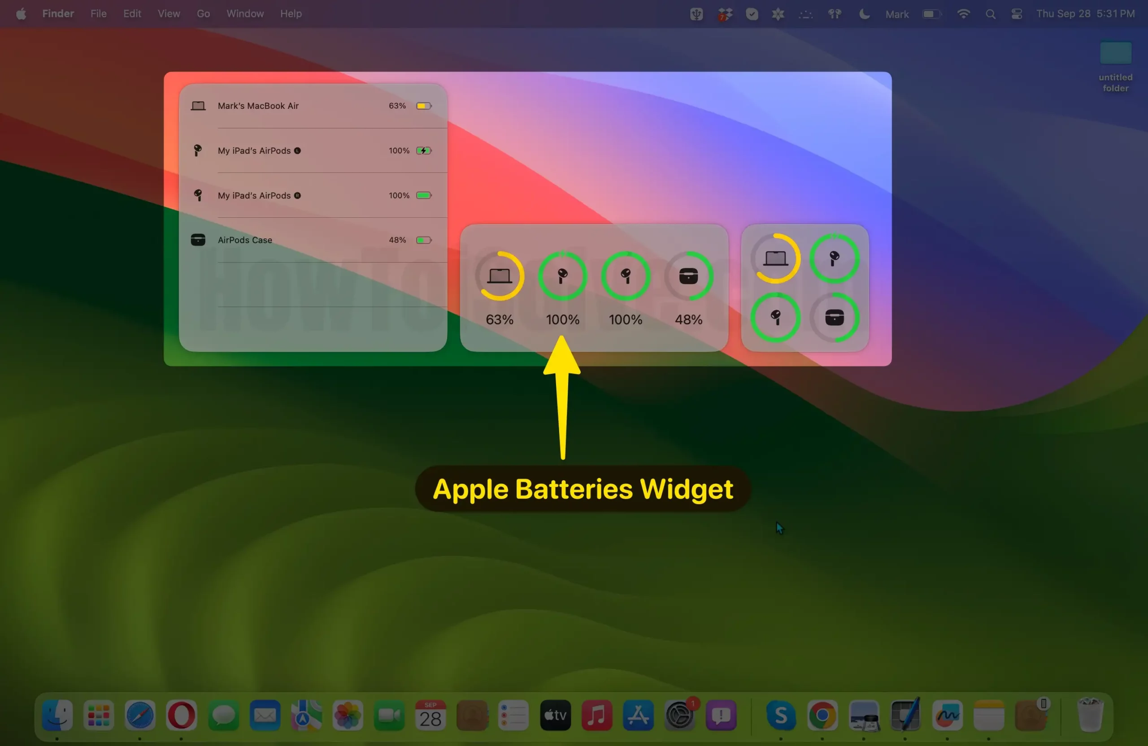Open Launchpad from the Dock
This screenshot has width=1148, height=746.
tap(98, 715)
